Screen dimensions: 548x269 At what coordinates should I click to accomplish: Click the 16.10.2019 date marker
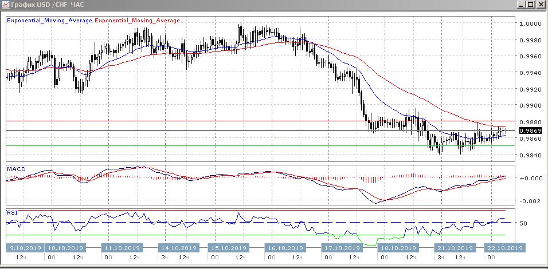(x=285, y=248)
